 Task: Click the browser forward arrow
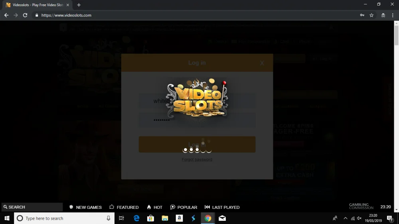click(x=16, y=15)
